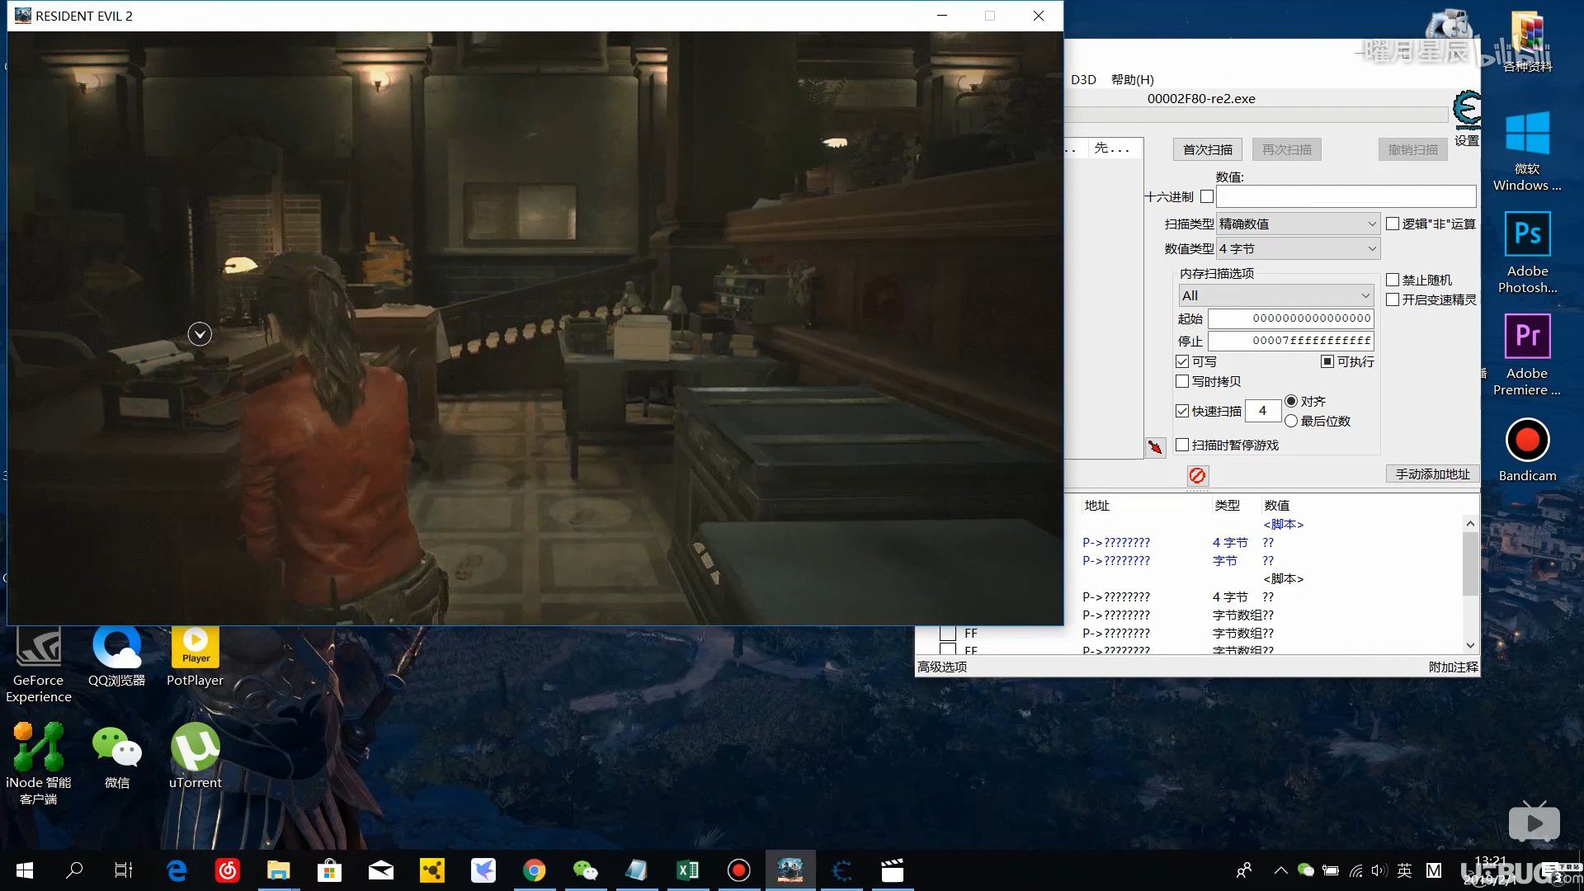Open Google Chrome from the taskbar
The image size is (1584, 891).
click(534, 870)
